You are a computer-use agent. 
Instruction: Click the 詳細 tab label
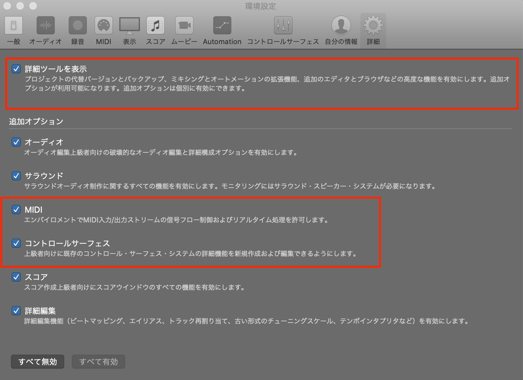pyautogui.click(x=373, y=42)
